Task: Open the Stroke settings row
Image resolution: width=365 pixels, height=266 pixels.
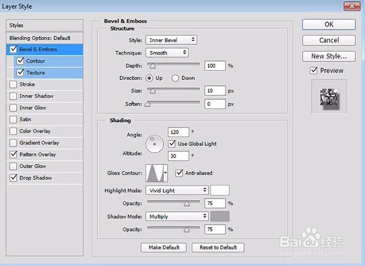Action: point(44,84)
